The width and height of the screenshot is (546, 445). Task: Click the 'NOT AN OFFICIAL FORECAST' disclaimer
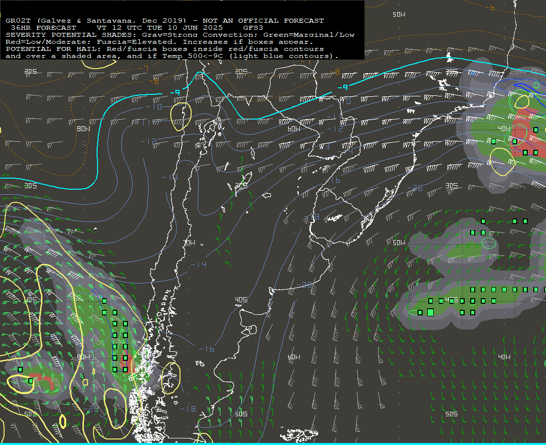pos(263,21)
